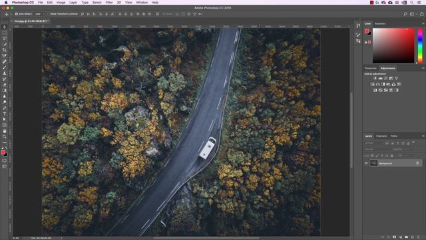The width and height of the screenshot is (426, 240).
Task: Create a new group in Layers panel
Action: coord(407,237)
